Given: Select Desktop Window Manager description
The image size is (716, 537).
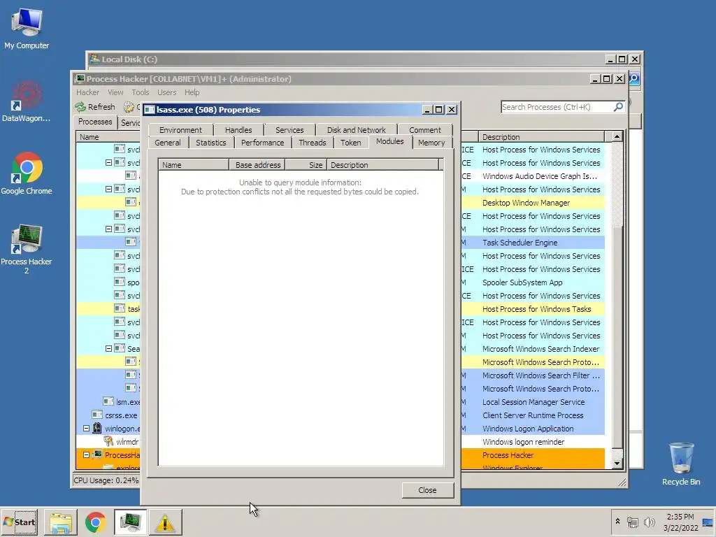Looking at the screenshot, I should [526, 203].
